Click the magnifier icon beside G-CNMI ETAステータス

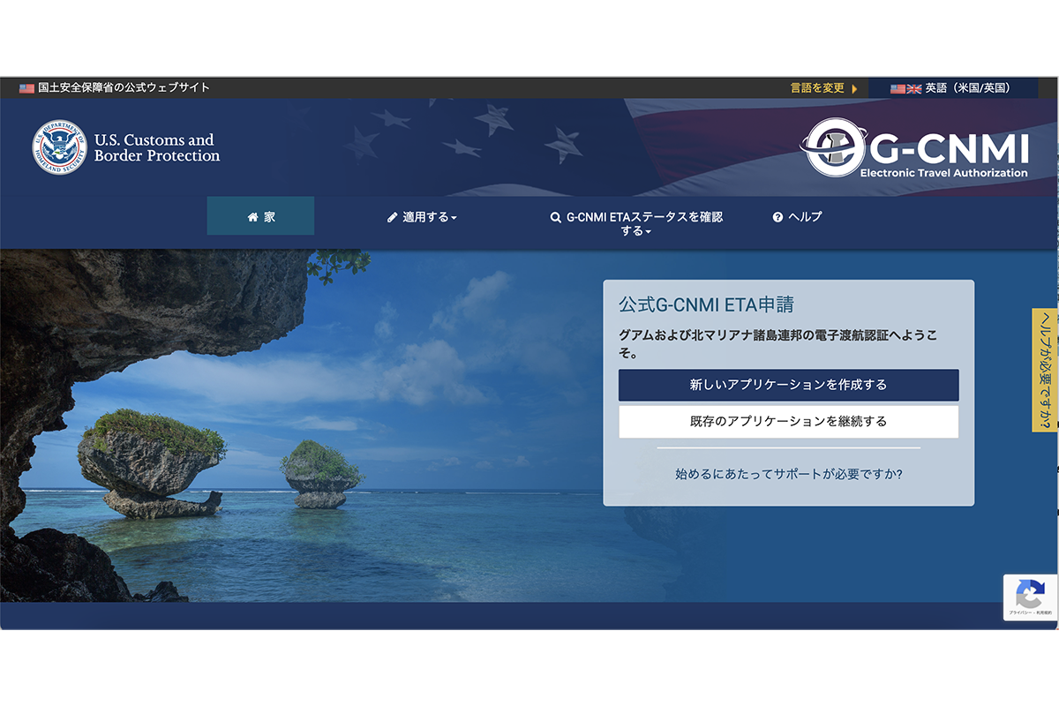click(555, 217)
